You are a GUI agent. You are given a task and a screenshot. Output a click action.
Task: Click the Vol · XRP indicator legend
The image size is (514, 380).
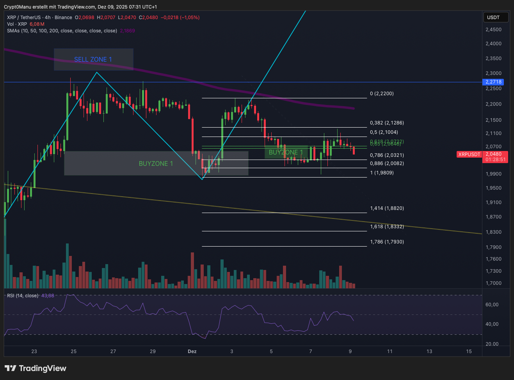(x=17, y=24)
